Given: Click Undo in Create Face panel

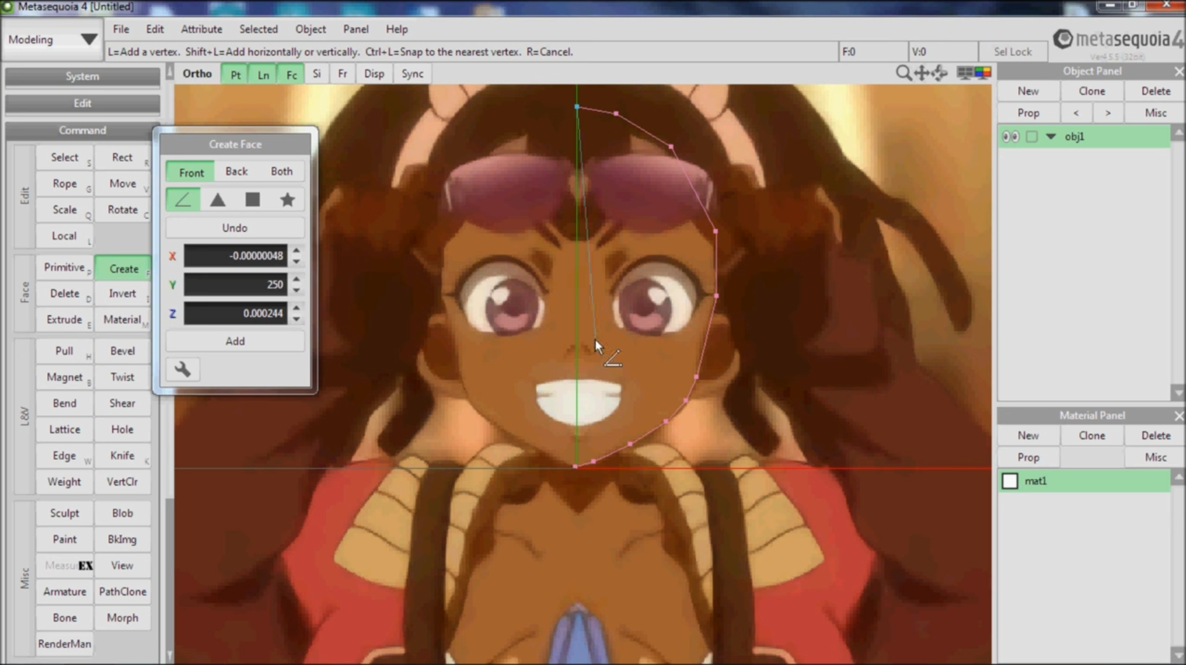Looking at the screenshot, I should pyautogui.click(x=235, y=228).
